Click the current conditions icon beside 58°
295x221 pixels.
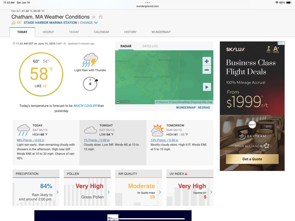(x=14, y=23)
